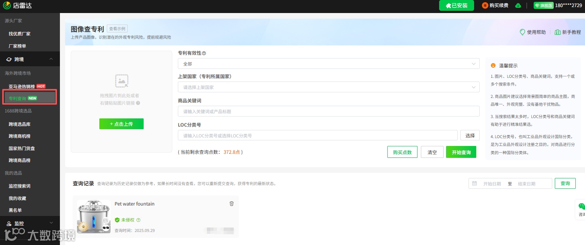Open WeChat 咨询 floating icon
This screenshot has width=585, height=245.
click(x=581, y=206)
